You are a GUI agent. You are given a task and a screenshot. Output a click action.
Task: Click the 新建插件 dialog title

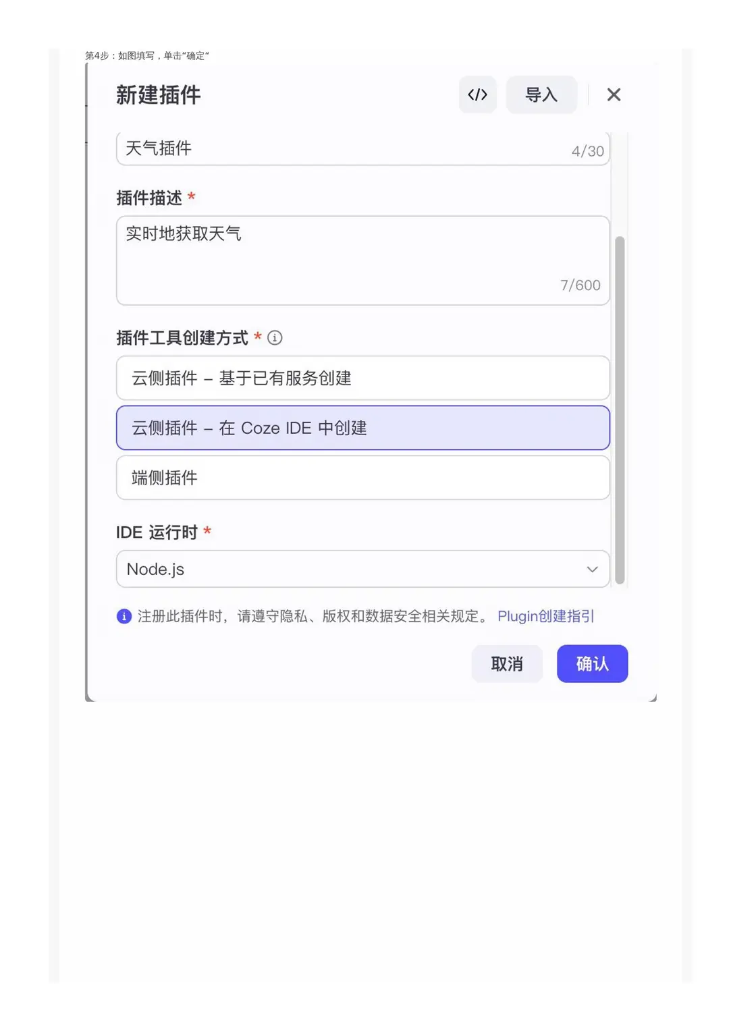click(159, 95)
